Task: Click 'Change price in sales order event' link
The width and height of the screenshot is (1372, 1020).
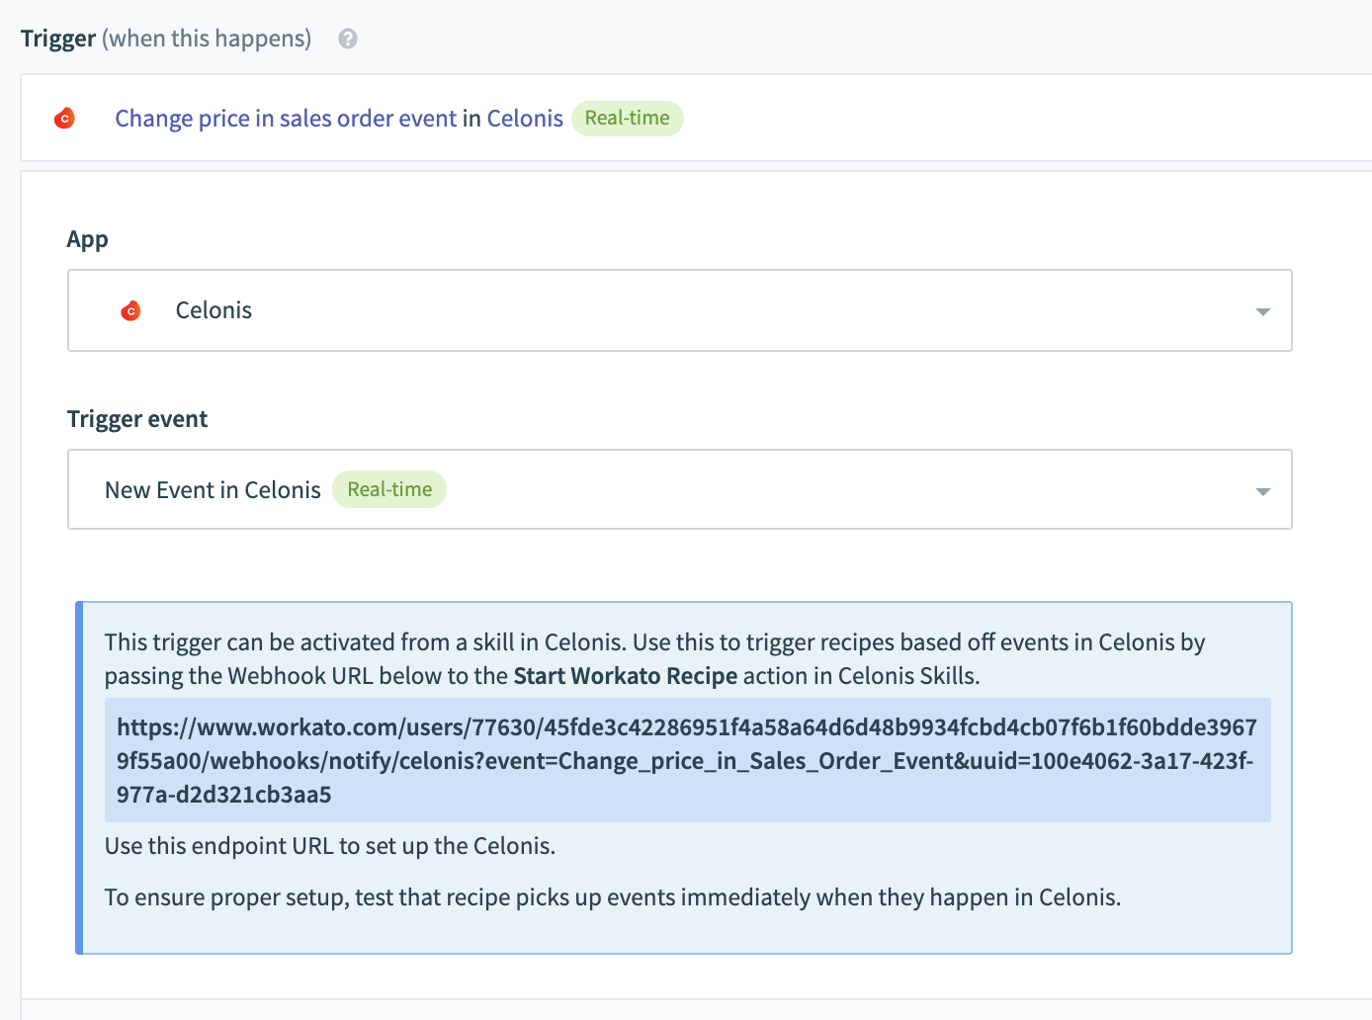Action: click(286, 119)
